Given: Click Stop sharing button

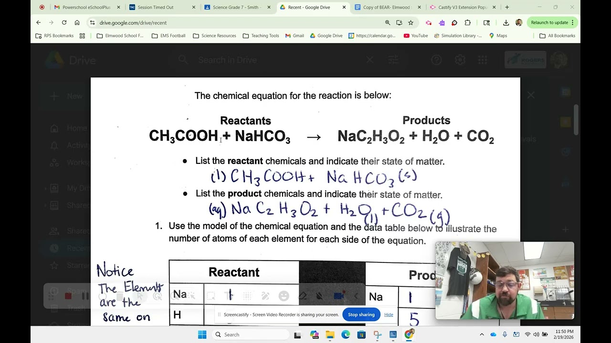Looking at the screenshot, I should click(361, 314).
